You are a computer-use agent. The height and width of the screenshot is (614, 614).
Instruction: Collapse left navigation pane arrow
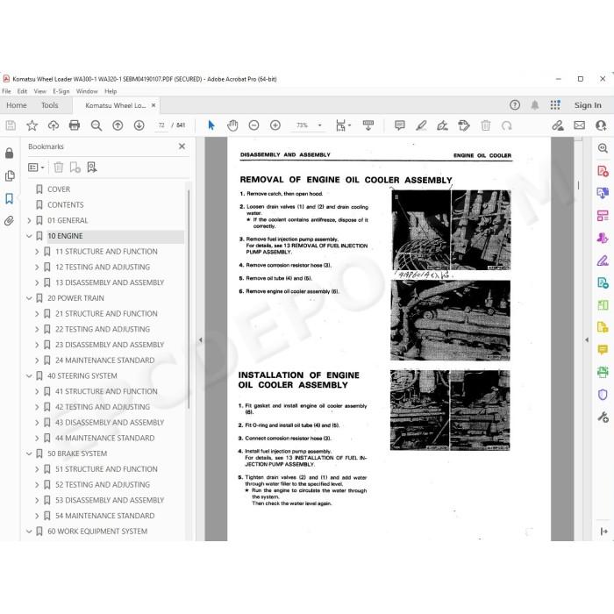201,340
